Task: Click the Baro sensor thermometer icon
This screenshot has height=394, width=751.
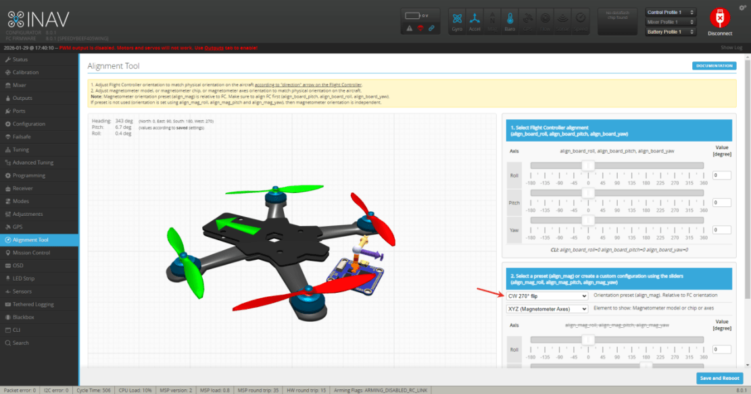Action: 510,20
